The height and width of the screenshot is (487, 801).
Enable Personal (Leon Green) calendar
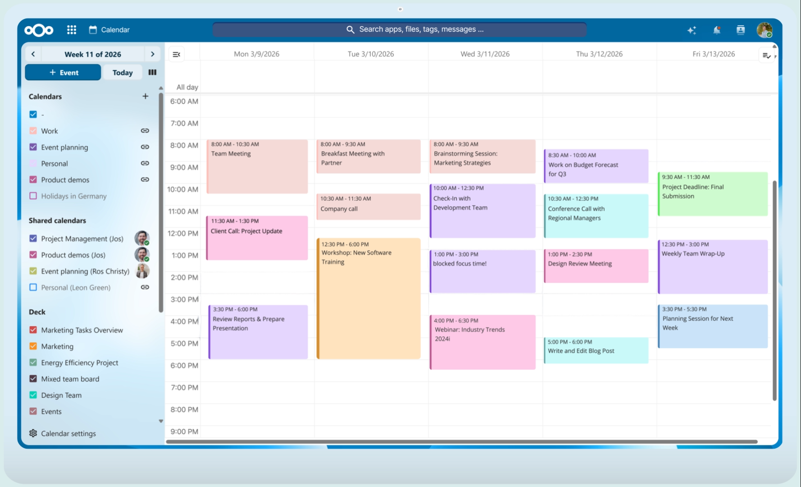(x=33, y=287)
